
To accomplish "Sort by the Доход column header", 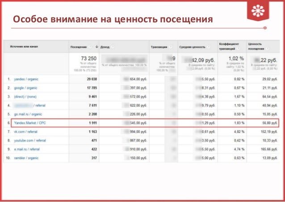I will (105, 47).
